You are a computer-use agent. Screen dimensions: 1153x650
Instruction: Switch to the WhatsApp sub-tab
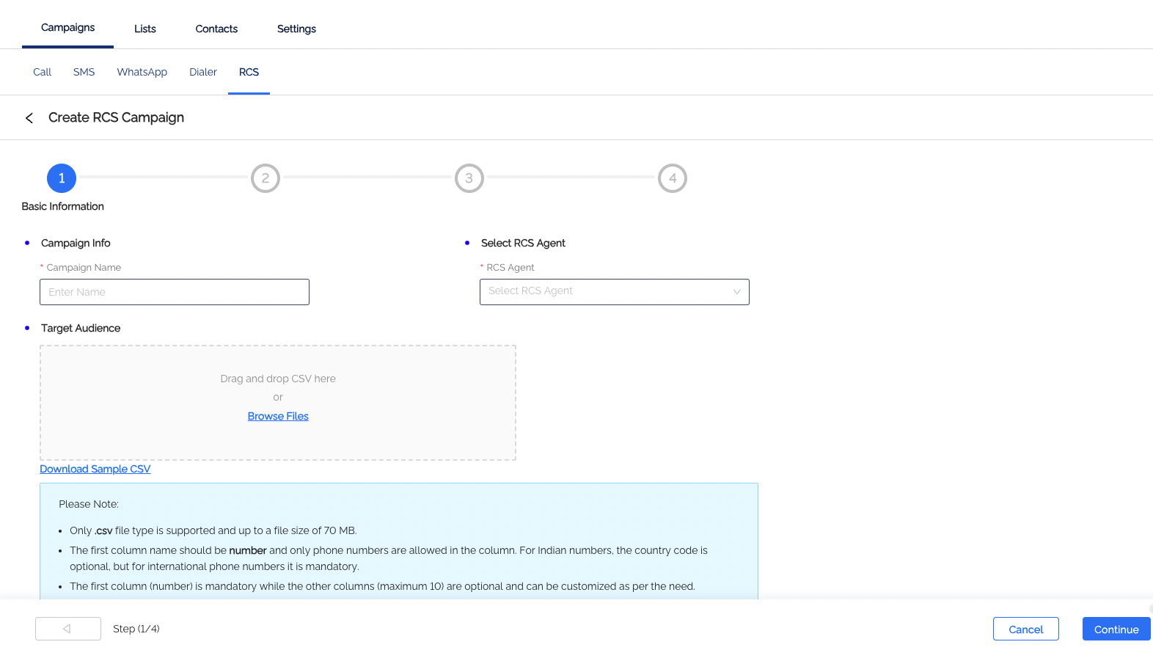coord(142,72)
